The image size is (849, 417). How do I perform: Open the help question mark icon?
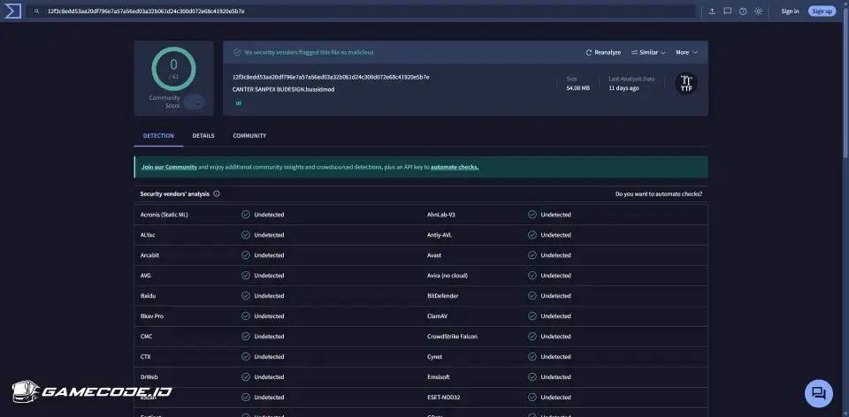click(742, 11)
